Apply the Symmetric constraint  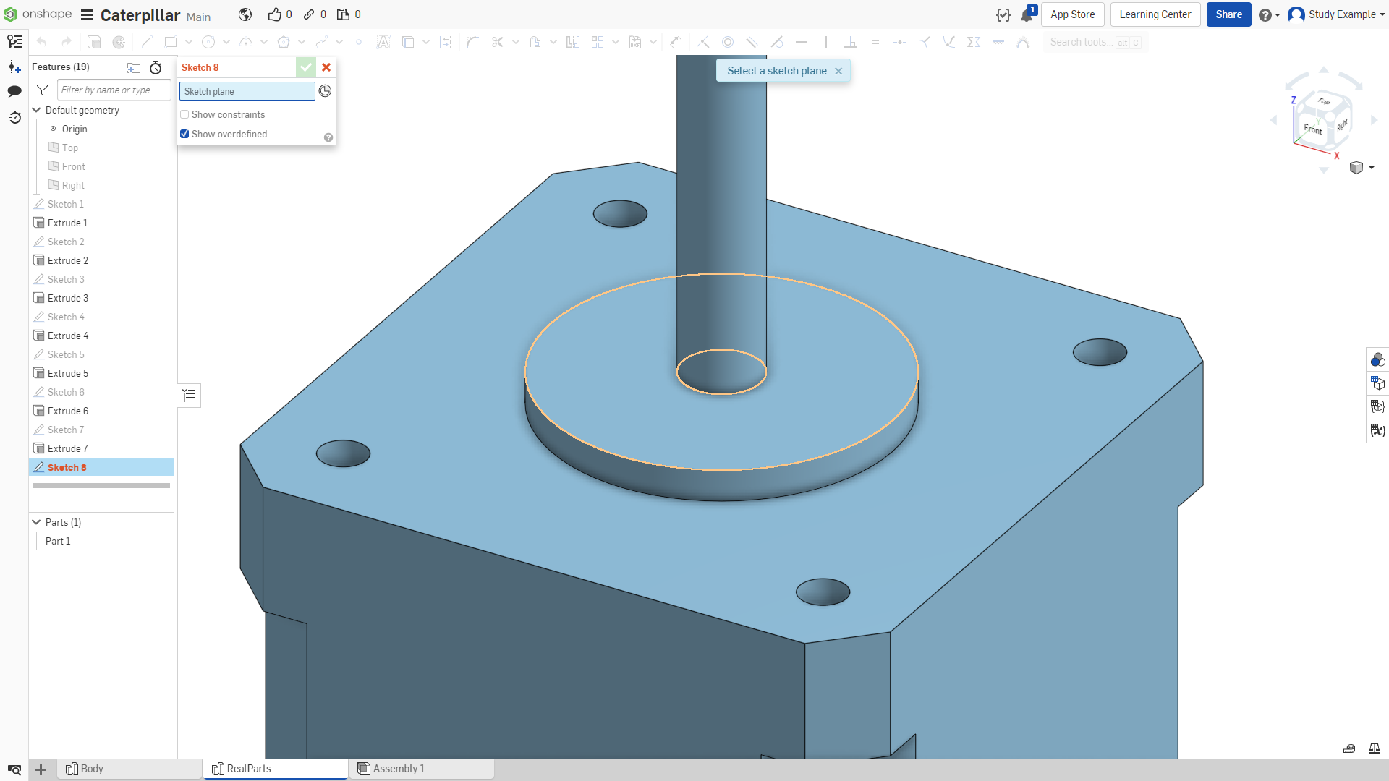[x=974, y=42]
